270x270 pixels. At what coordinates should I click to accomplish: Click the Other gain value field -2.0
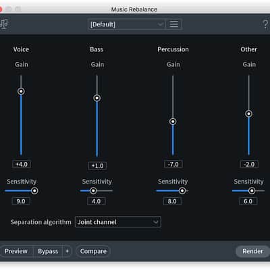[x=249, y=164]
